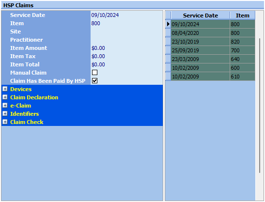Select the current row indicator arrow
The width and height of the screenshot is (265, 202).
(168, 24)
